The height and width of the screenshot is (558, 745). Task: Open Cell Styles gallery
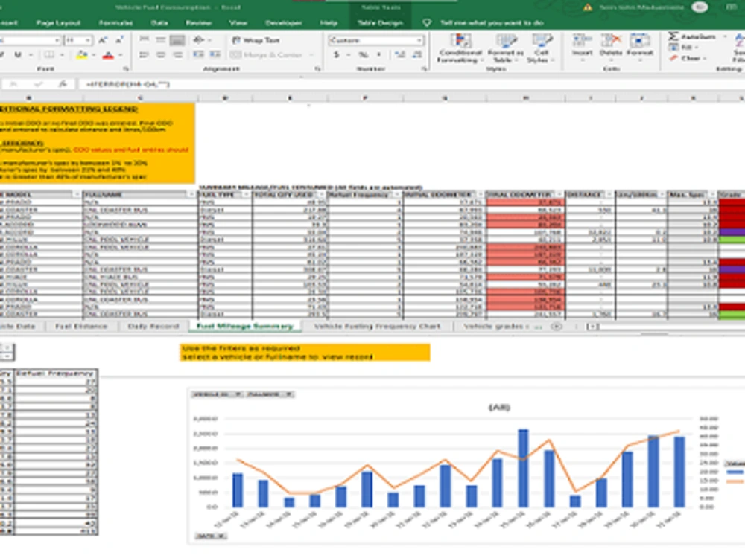[540, 48]
